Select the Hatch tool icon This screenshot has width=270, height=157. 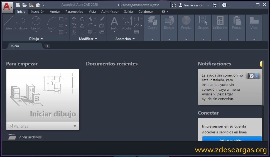pos(61,32)
